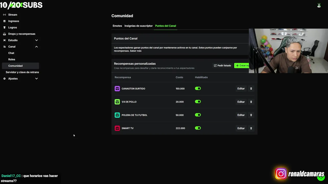This screenshot has width=328, height=184.
Task: Delete the CANASTON SURTIDO reward trash icon
Action: tap(251, 89)
